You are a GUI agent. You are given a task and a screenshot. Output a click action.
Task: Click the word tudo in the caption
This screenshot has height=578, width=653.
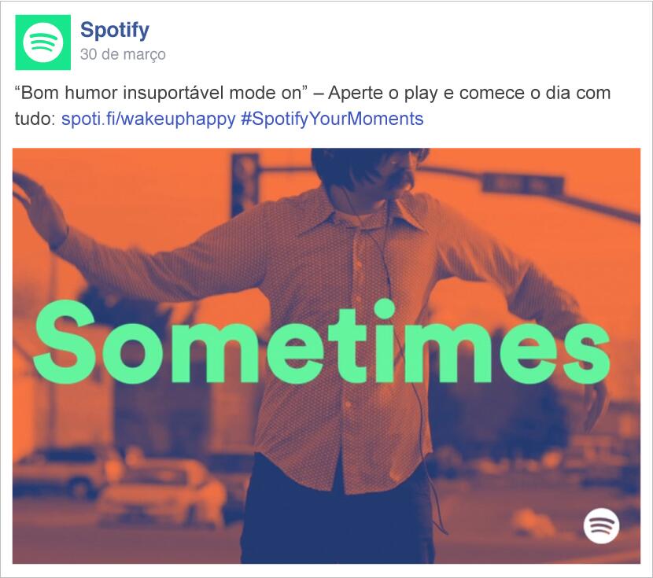(32, 119)
